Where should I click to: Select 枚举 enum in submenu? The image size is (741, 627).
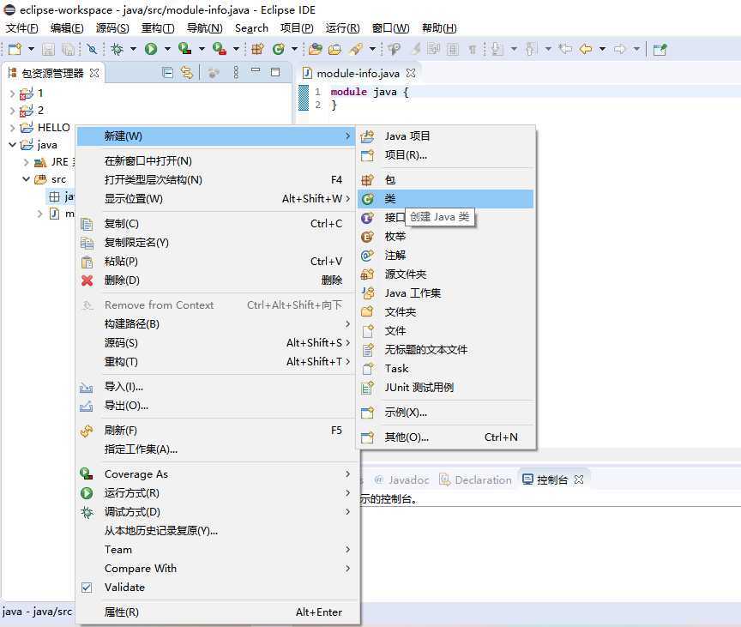tap(445, 236)
